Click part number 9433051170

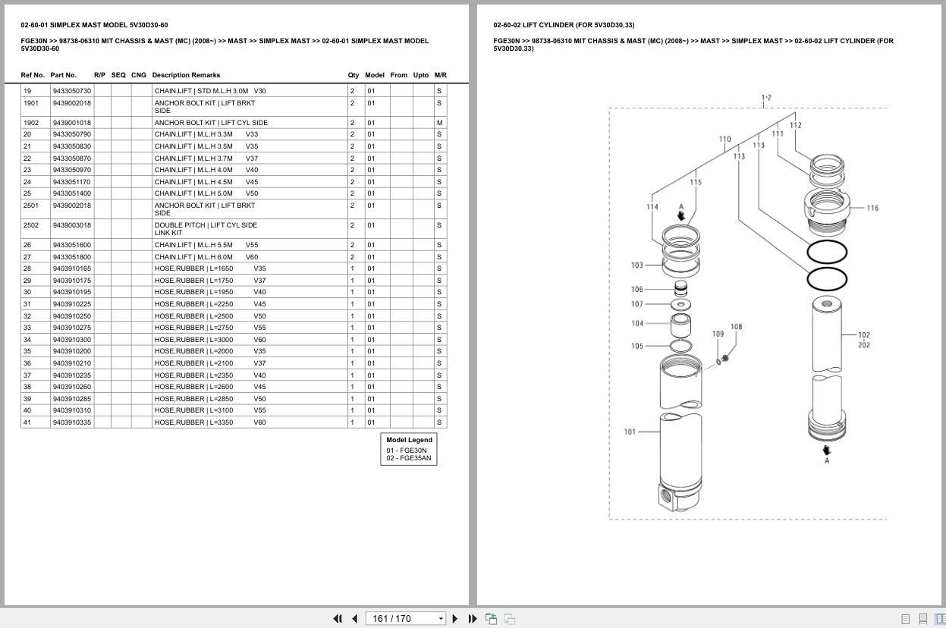[x=72, y=182]
